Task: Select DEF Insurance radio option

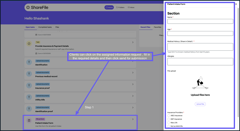Action: (x=168, y=119)
